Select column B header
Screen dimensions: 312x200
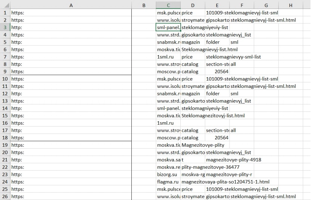(144, 5)
